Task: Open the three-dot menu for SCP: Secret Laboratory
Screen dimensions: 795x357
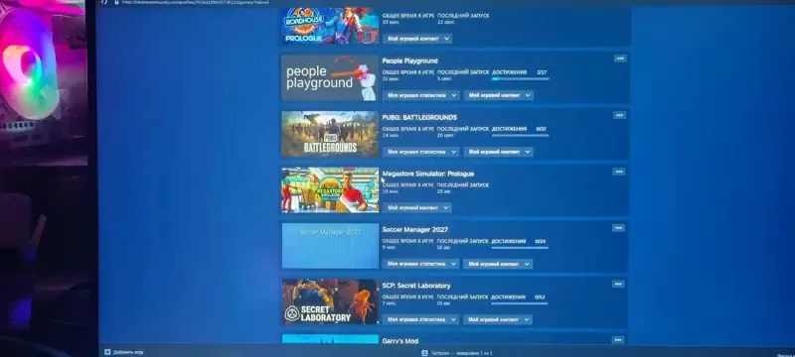Action: pyautogui.click(x=617, y=285)
